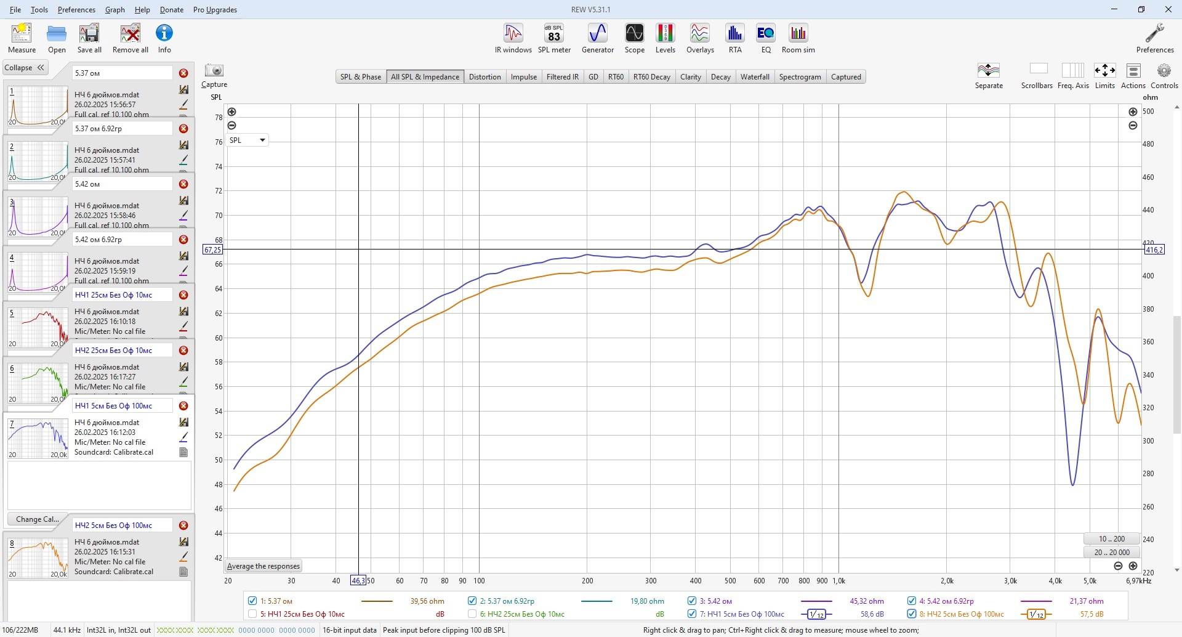Select measurement 5 thumbnail
The image size is (1182, 637).
(x=38, y=328)
